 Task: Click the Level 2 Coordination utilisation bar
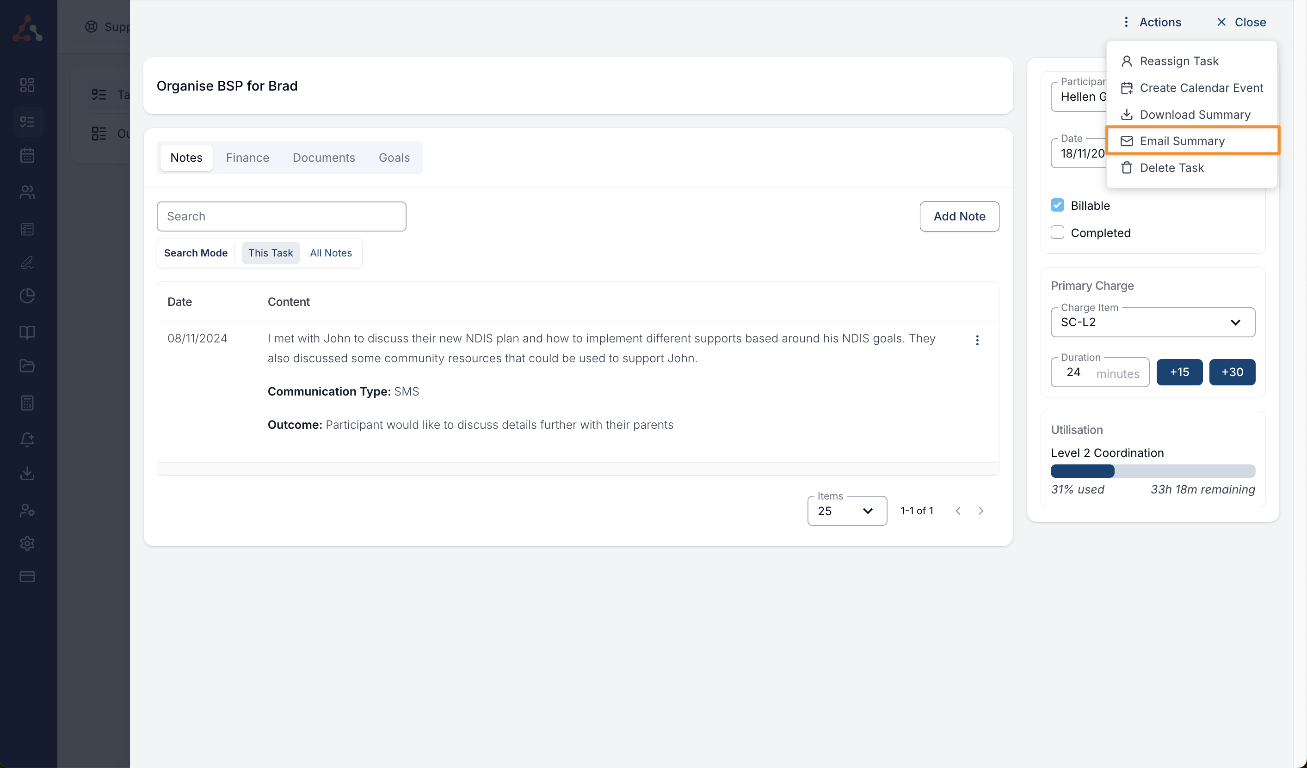[x=1153, y=471]
